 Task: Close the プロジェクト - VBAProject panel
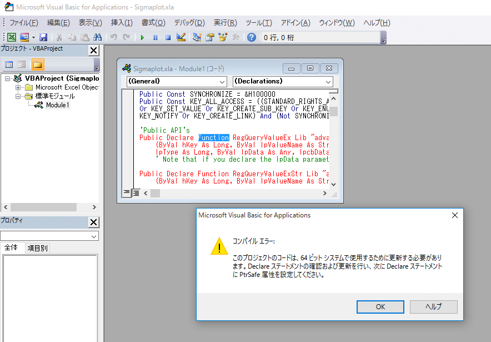tap(93, 51)
